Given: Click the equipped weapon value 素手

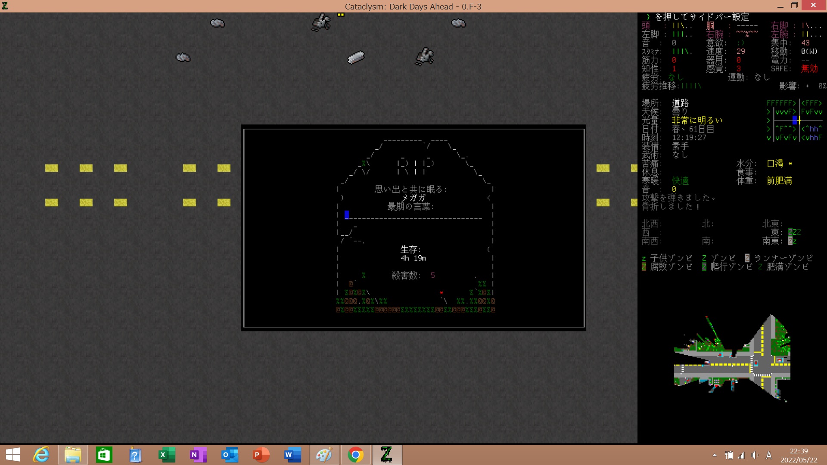Looking at the screenshot, I should pos(680,146).
